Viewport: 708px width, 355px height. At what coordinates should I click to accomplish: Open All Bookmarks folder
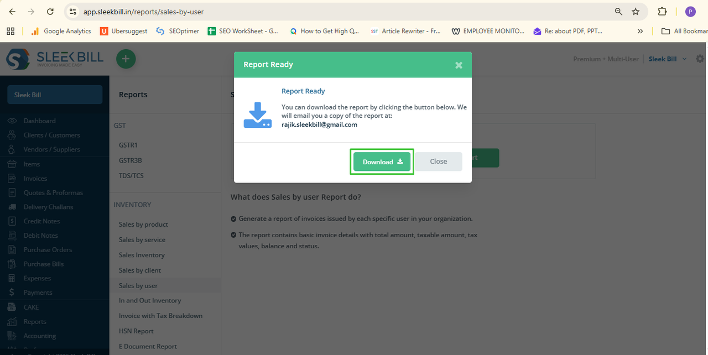pyautogui.click(x=685, y=31)
